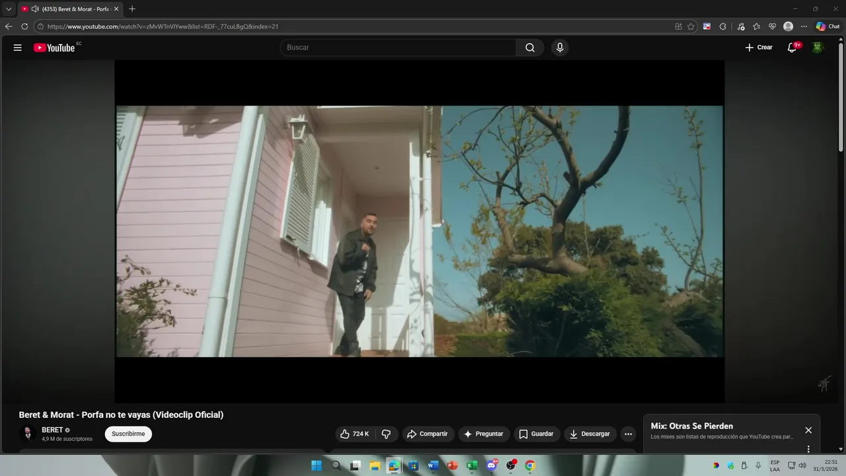Image resolution: width=846 pixels, height=476 pixels.
Task: Open the Copilot Chat button
Action: click(x=827, y=26)
